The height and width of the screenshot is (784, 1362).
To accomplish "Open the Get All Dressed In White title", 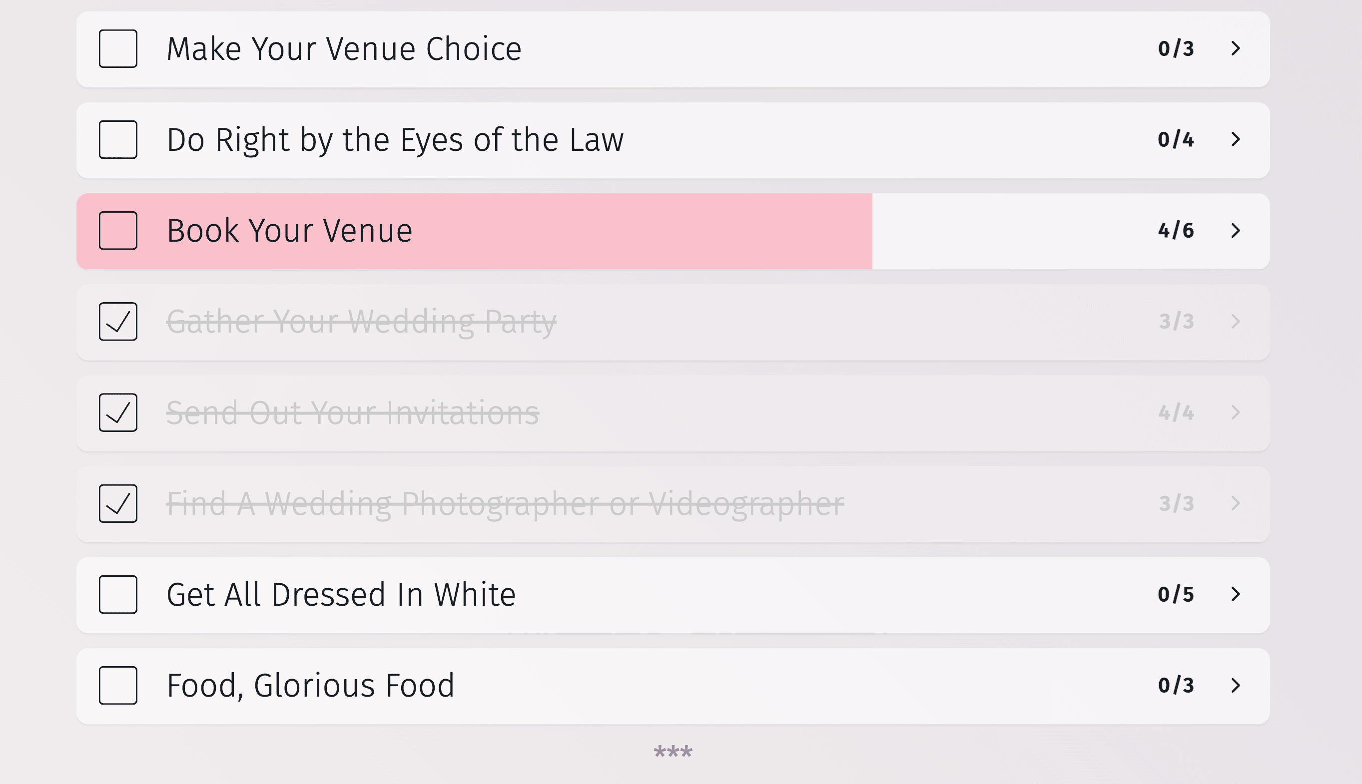I will tap(341, 594).
